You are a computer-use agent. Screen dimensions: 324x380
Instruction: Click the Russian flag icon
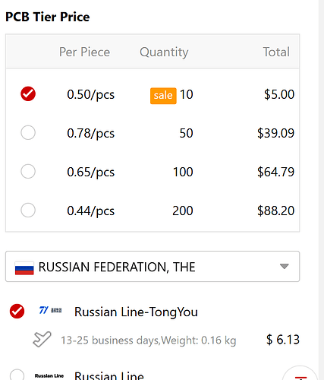point(24,268)
